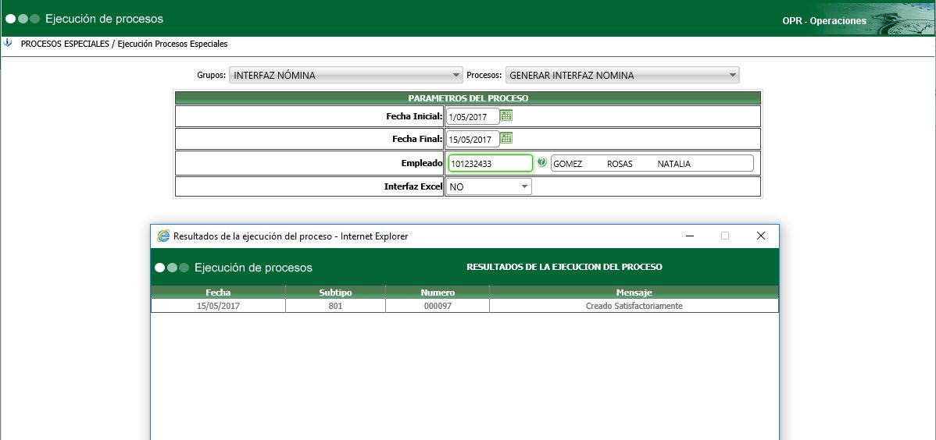Click the Numero column header in results

point(438,292)
